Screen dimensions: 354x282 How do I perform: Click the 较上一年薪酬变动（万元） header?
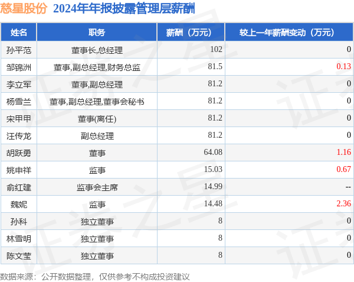(289, 33)
